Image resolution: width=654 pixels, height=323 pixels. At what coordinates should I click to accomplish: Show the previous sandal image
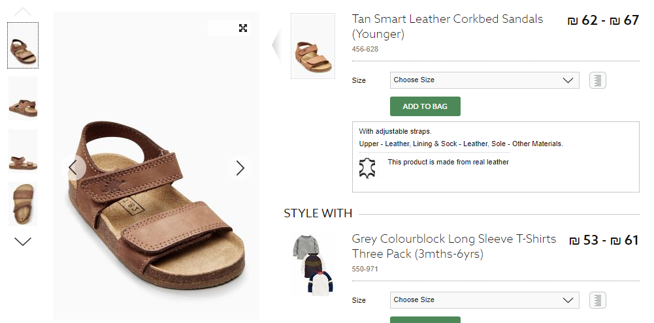point(73,168)
